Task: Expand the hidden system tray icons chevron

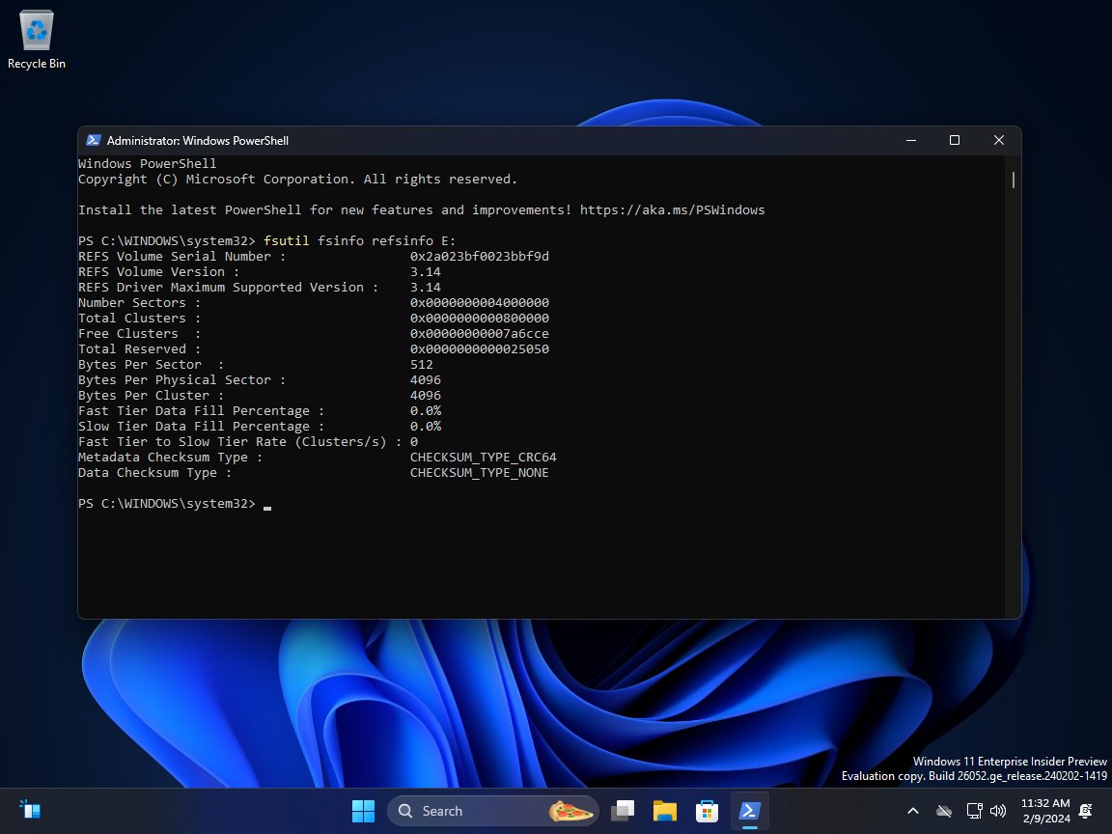Action: 912,811
